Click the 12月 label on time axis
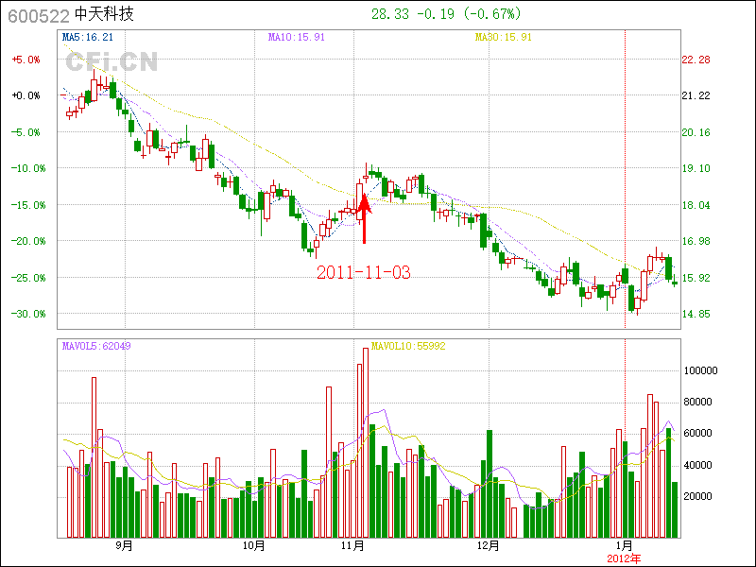The image size is (756, 567). pos(488,545)
